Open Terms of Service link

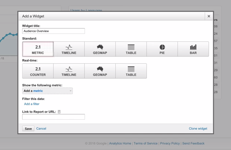coord(146,143)
